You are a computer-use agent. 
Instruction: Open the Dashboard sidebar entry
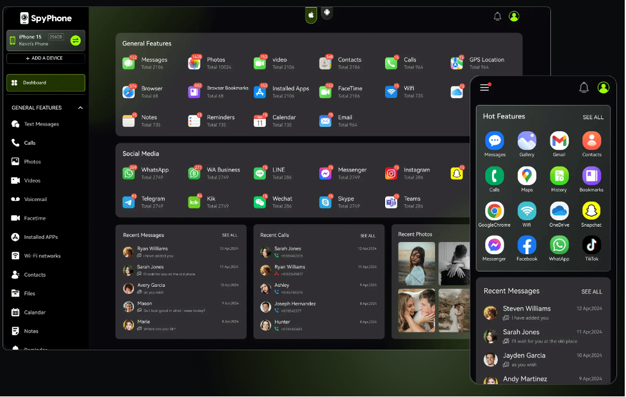45,83
